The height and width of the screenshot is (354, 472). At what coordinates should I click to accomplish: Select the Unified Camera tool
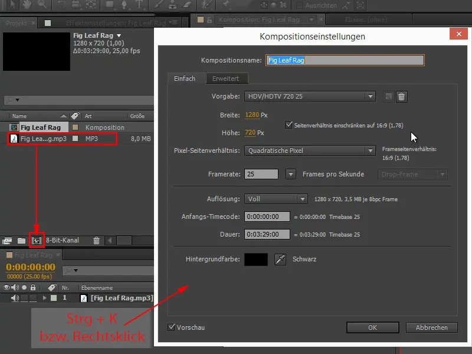pyautogui.click(x=76, y=5)
